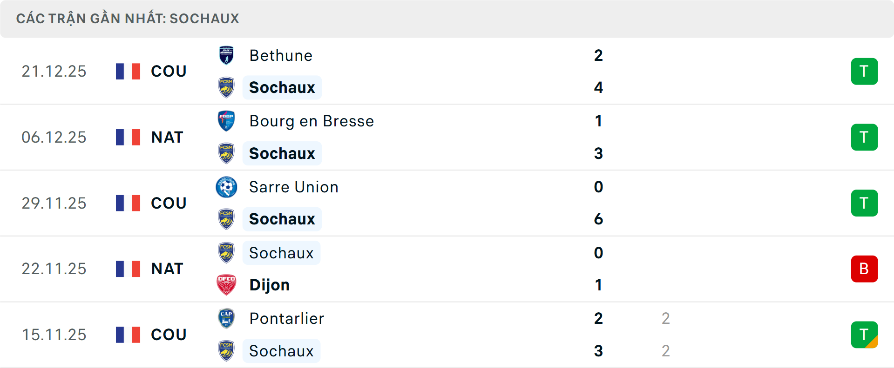Select the Sochaux FCSM crest beside Bethune match
The width and height of the screenshot is (894, 368).
226,87
